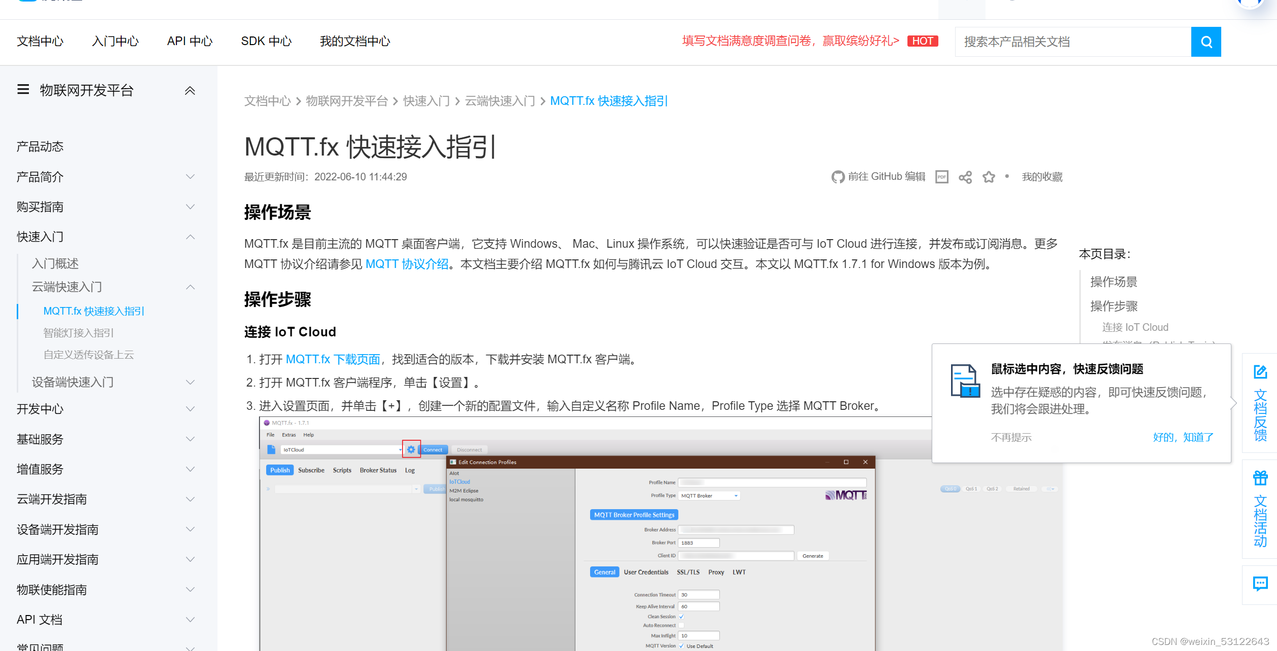This screenshot has height=651, width=1277.
Task: Open 入门中心 top navigation item
Action: click(115, 41)
